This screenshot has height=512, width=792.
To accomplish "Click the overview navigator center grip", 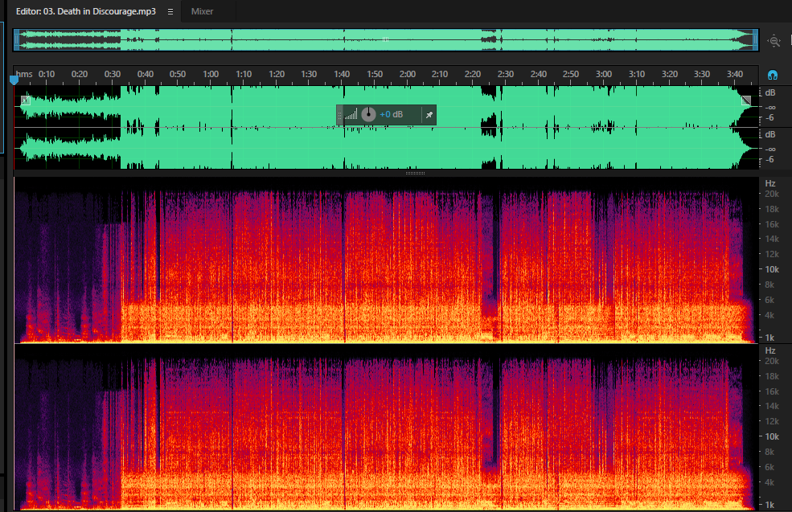I will [x=385, y=39].
